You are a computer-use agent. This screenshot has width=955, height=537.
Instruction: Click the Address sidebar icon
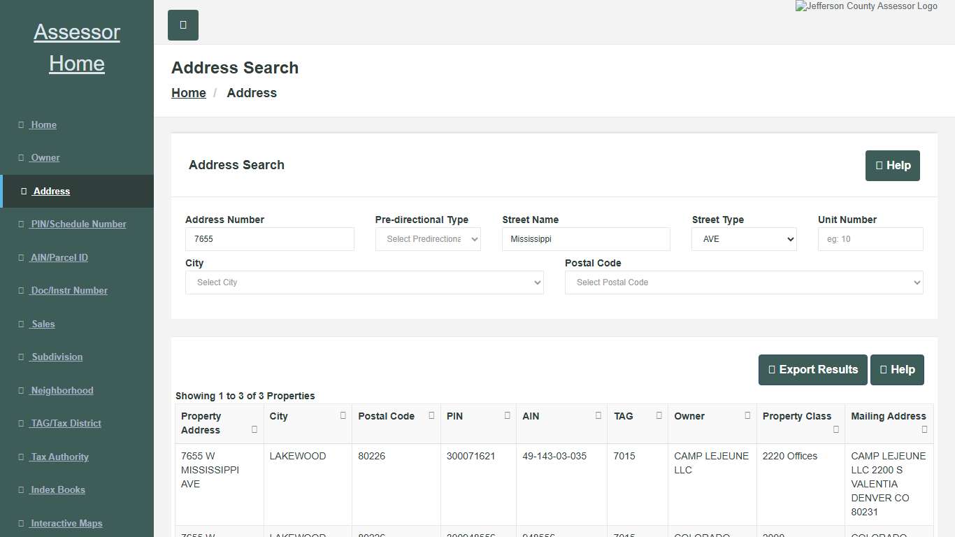[x=23, y=191]
